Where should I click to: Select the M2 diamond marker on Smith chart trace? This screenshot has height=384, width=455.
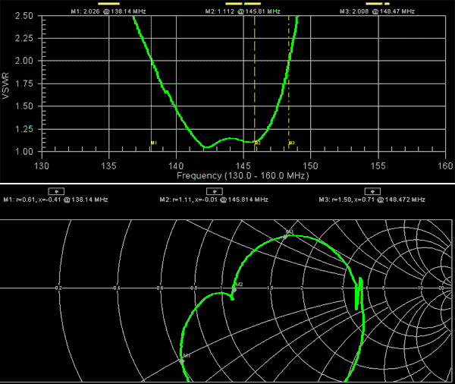234,290
